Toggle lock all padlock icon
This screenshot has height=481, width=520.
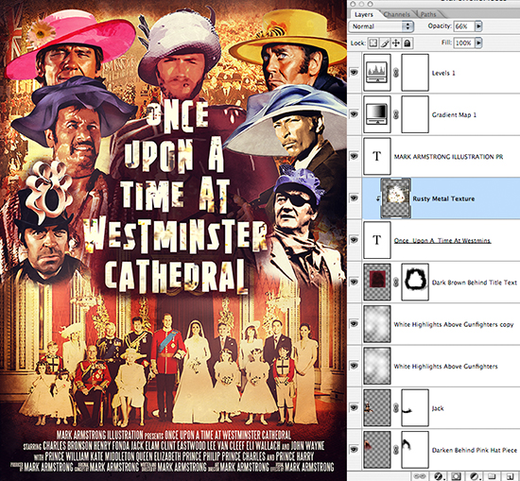pyautogui.click(x=407, y=43)
